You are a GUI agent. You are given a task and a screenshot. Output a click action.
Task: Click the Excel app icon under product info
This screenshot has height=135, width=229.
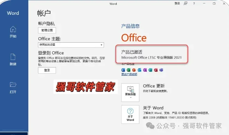click(x=128, y=70)
